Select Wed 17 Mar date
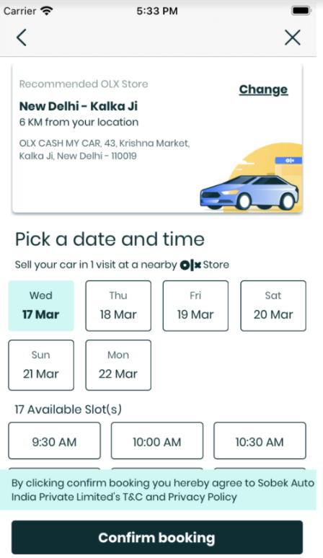Screen dimensions: 323x558 [41, 306]
